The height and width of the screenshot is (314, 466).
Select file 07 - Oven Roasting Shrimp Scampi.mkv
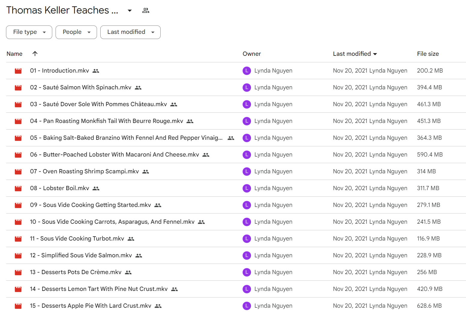pos(84,172)
